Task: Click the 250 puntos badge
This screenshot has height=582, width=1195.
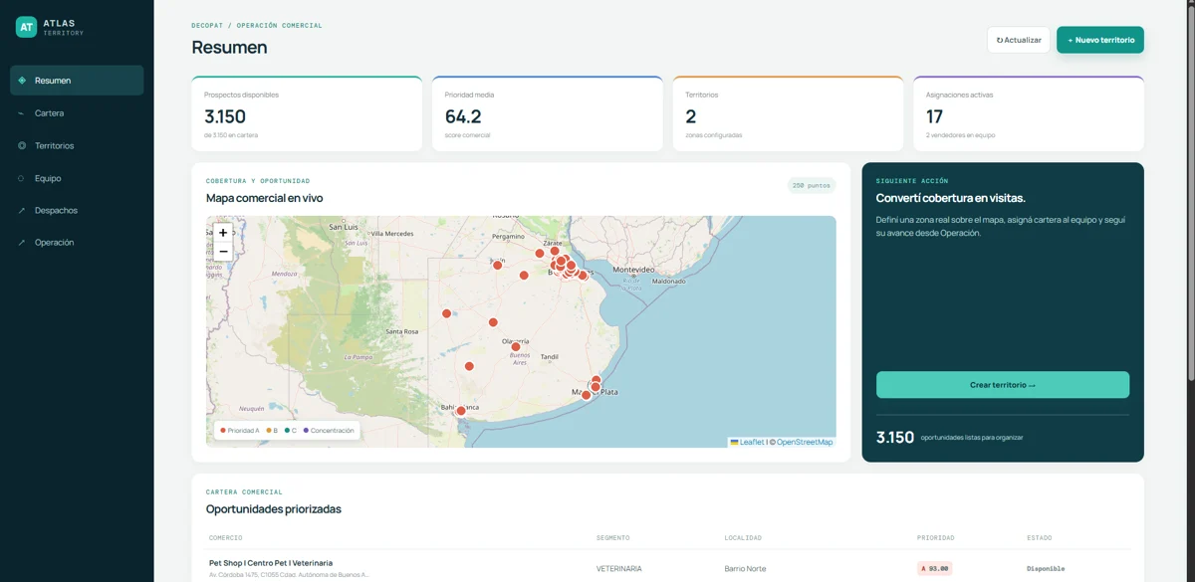Action: pos(812,185)
